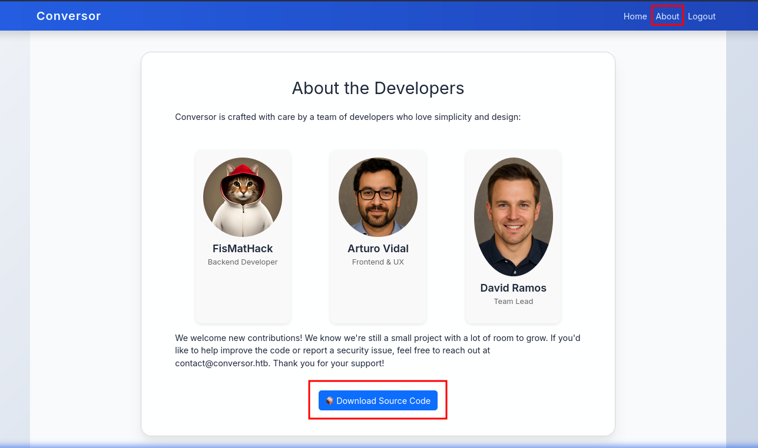The height and width of the screenshot is (448, 758).
Task: Click the contact@conversor.htb email address
Action: (x=222, y=363)
